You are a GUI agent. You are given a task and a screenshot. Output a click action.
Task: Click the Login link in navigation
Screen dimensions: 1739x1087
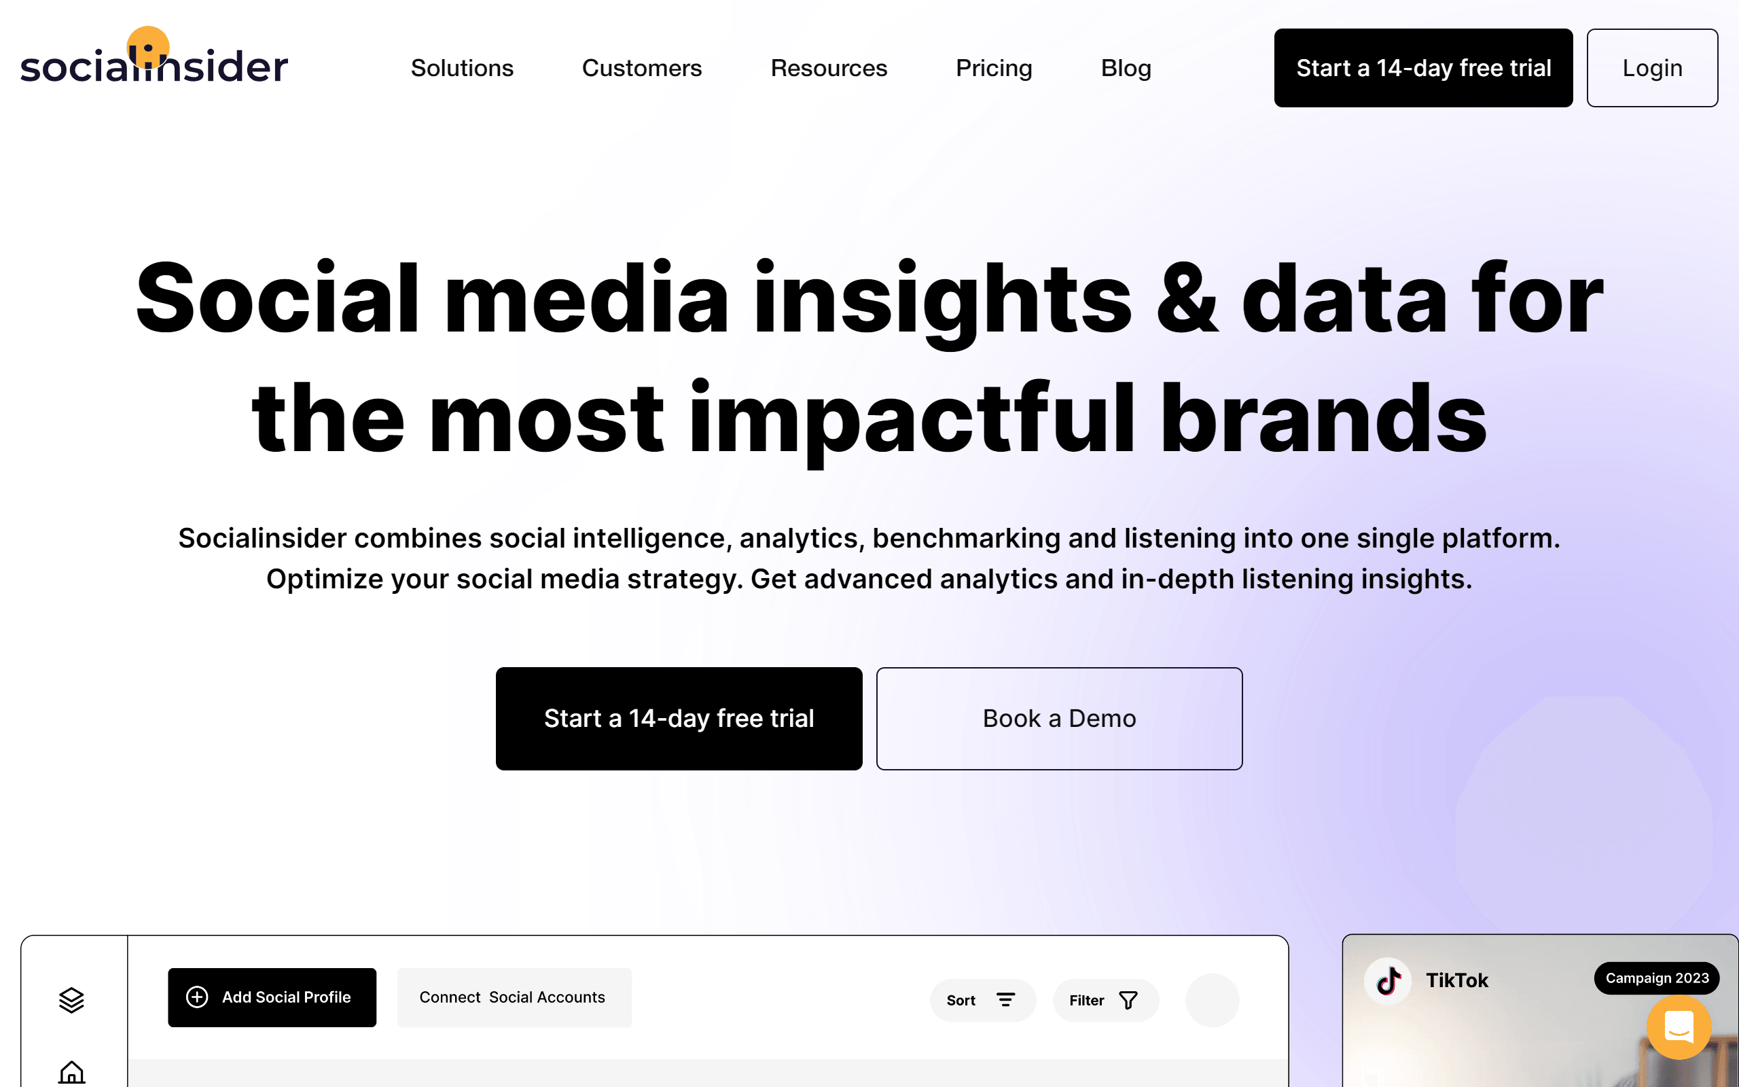(x=1651, y=68)
